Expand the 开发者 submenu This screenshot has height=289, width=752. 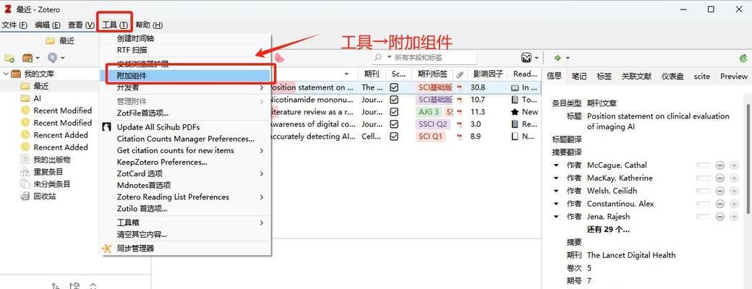(x=261, y=87)
